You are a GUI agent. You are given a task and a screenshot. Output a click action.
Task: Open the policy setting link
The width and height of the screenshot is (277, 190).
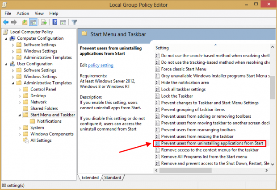[x=101, y=65]
